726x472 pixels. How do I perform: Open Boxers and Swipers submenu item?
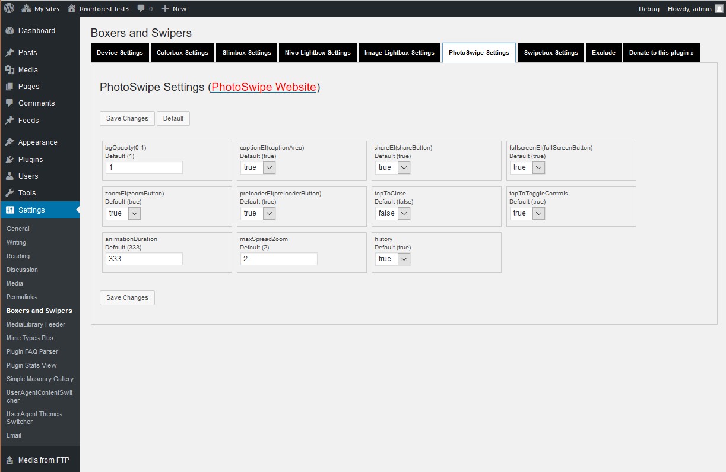pyautogui.click(x=40, y=311)
